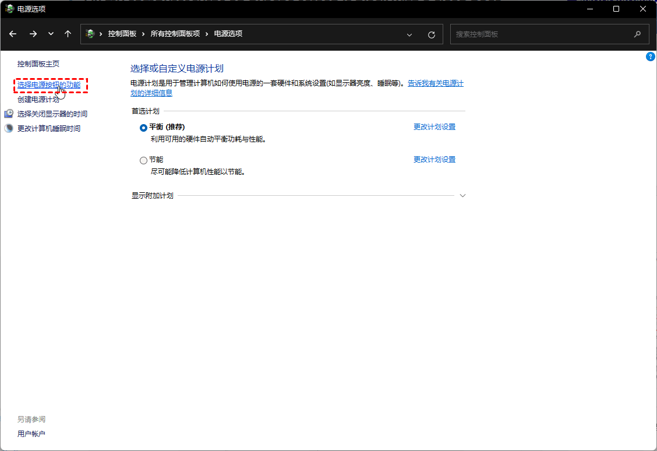Open the recent locations dropdown arrow
Screen dimensions: 657x451
(50, 34)
